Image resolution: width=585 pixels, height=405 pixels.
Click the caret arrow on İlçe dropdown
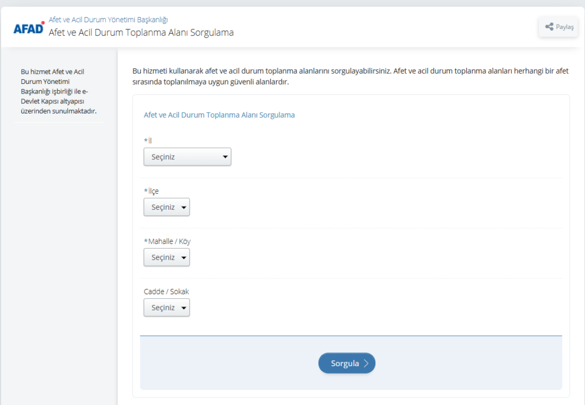[x=183, y=207]
